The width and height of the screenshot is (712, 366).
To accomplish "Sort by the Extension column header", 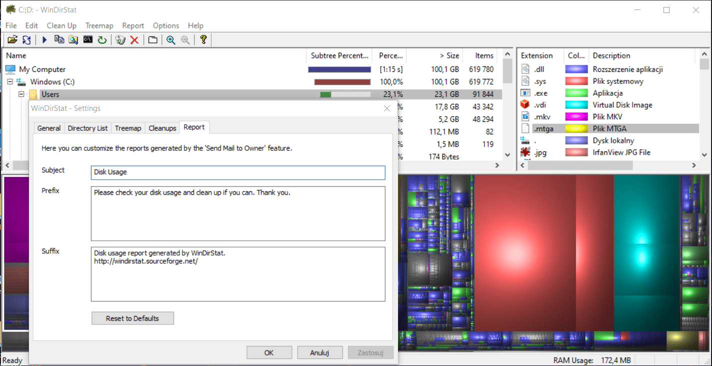I will [540, 55].
